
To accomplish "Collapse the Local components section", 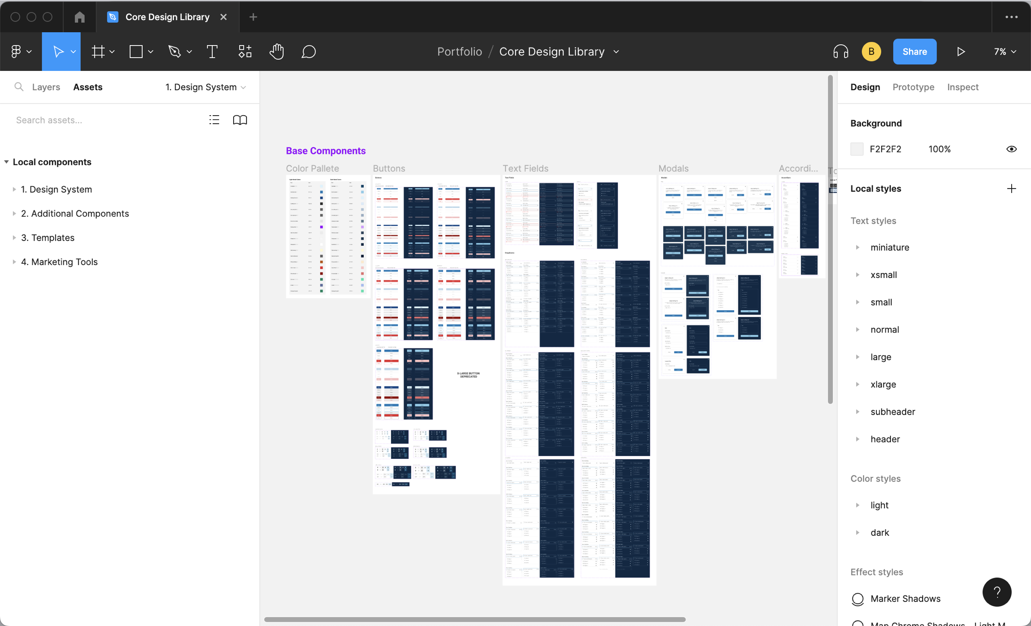I will click(6, 162).
